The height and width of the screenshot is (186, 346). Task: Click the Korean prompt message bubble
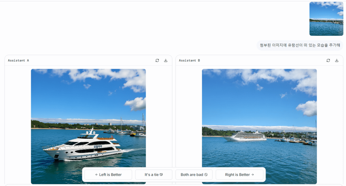(300, 45)
